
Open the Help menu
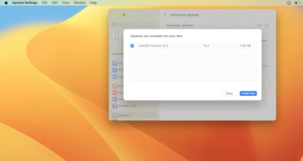pos(93,3)
